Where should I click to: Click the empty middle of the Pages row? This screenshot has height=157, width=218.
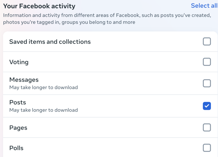point(114,128)
